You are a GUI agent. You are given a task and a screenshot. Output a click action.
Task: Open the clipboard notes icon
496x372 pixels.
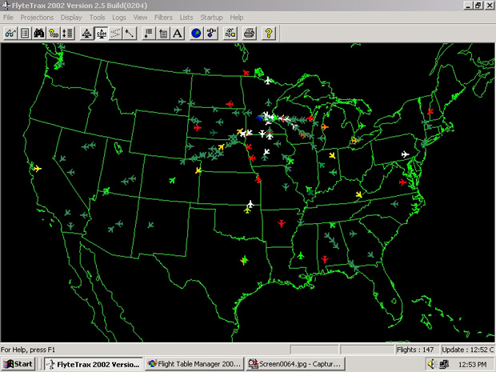click(x=163, y=33)
